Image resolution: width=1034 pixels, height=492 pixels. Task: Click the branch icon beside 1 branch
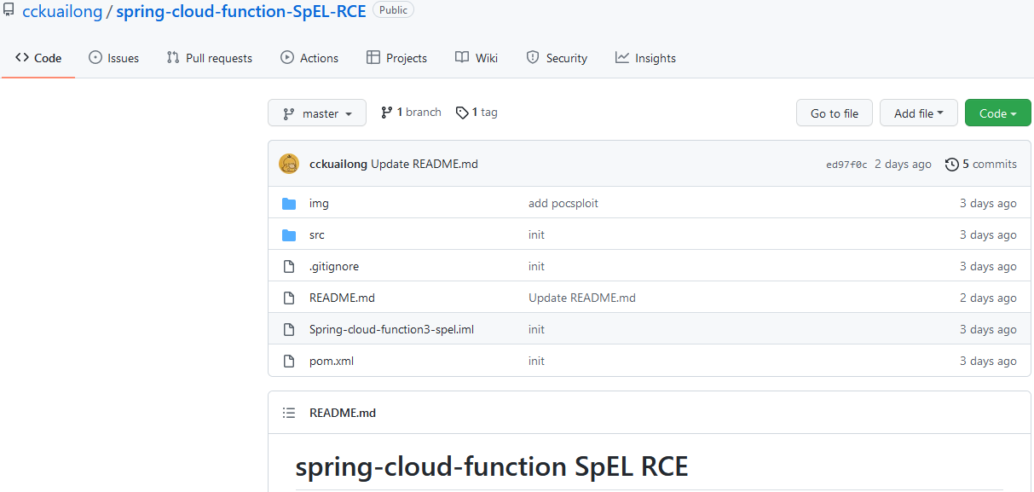pyautogui.click(x=387, y=112)
